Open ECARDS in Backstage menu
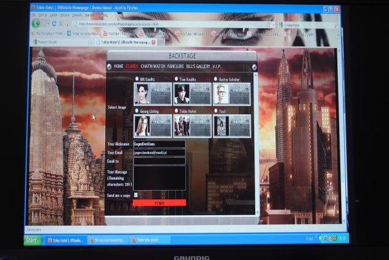 click(132, 66)
